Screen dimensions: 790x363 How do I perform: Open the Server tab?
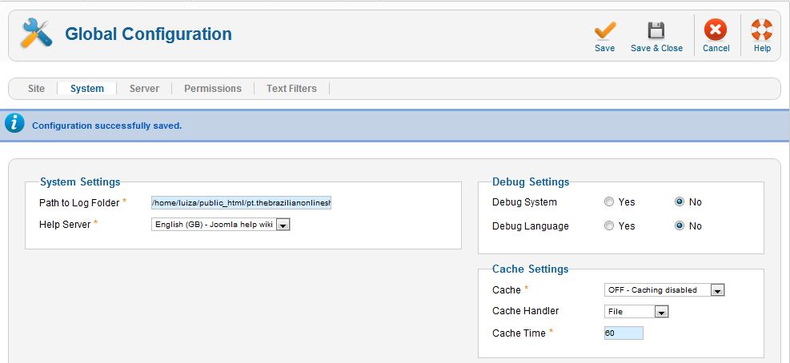(144, 89)
